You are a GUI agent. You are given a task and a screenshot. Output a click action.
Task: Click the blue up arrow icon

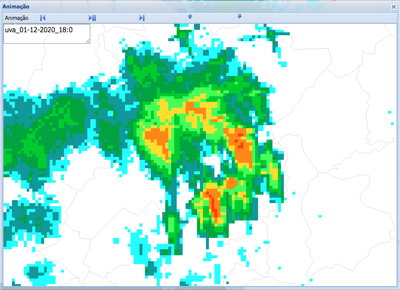(x=190, y=16)
